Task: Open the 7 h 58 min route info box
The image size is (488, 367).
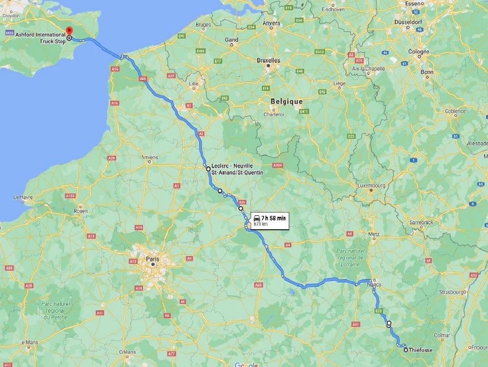Action: tap(269, 220)
